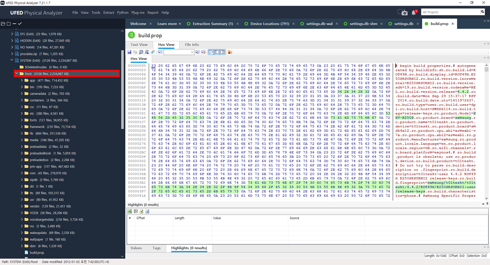Image resolution: width=490 pixels, height=265 pixels.
Task: Switch to the Tags bottom tab
Action: (x=157, y=248)
